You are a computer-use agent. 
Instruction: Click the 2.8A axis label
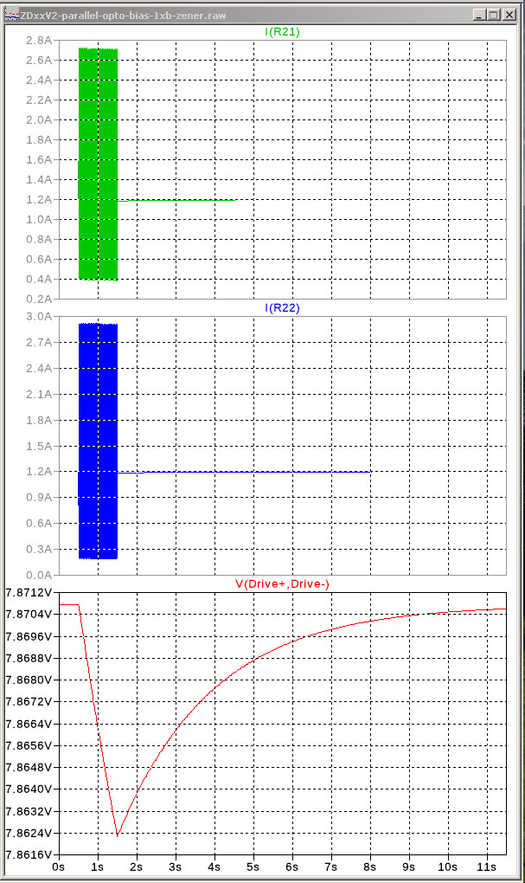coord(39,41)
